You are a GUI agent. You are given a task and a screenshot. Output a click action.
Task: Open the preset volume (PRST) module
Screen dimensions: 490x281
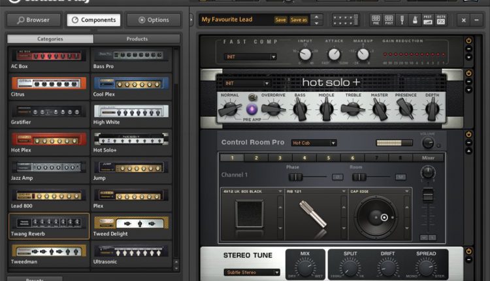click(427, 20)
